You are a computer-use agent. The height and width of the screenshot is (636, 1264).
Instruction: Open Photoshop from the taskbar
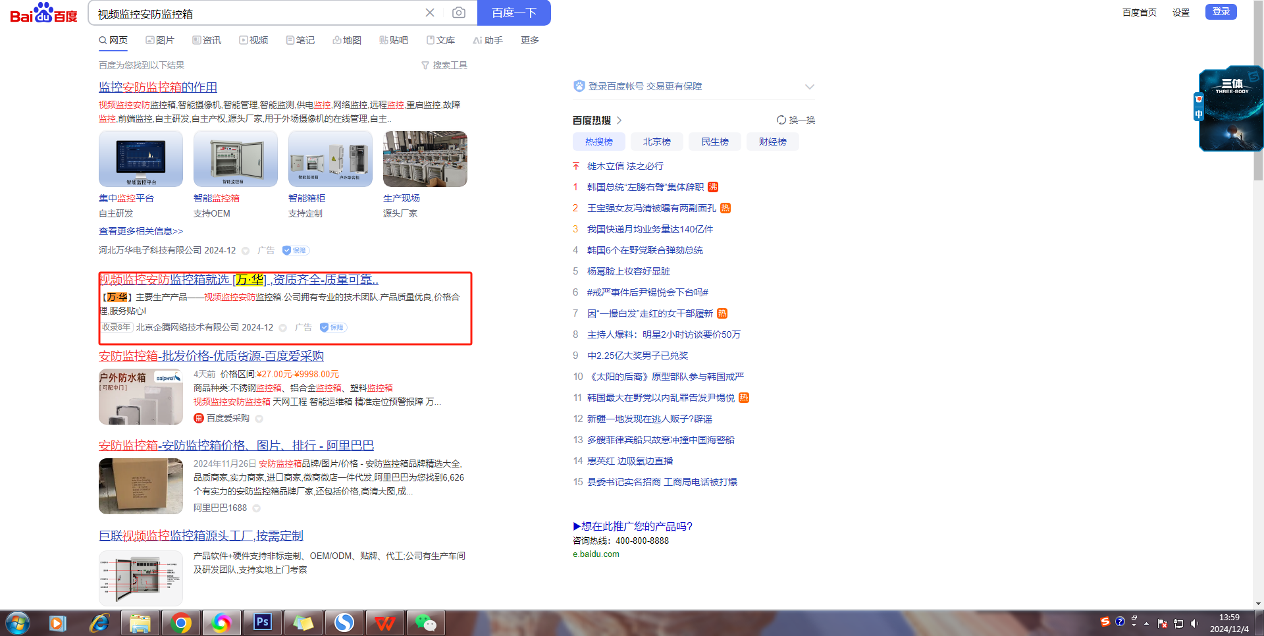(262, 622)
